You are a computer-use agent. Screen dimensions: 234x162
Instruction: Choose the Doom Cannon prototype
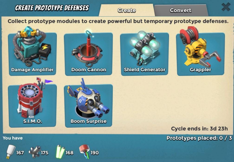pyautogui.click(x=88, y=54)
